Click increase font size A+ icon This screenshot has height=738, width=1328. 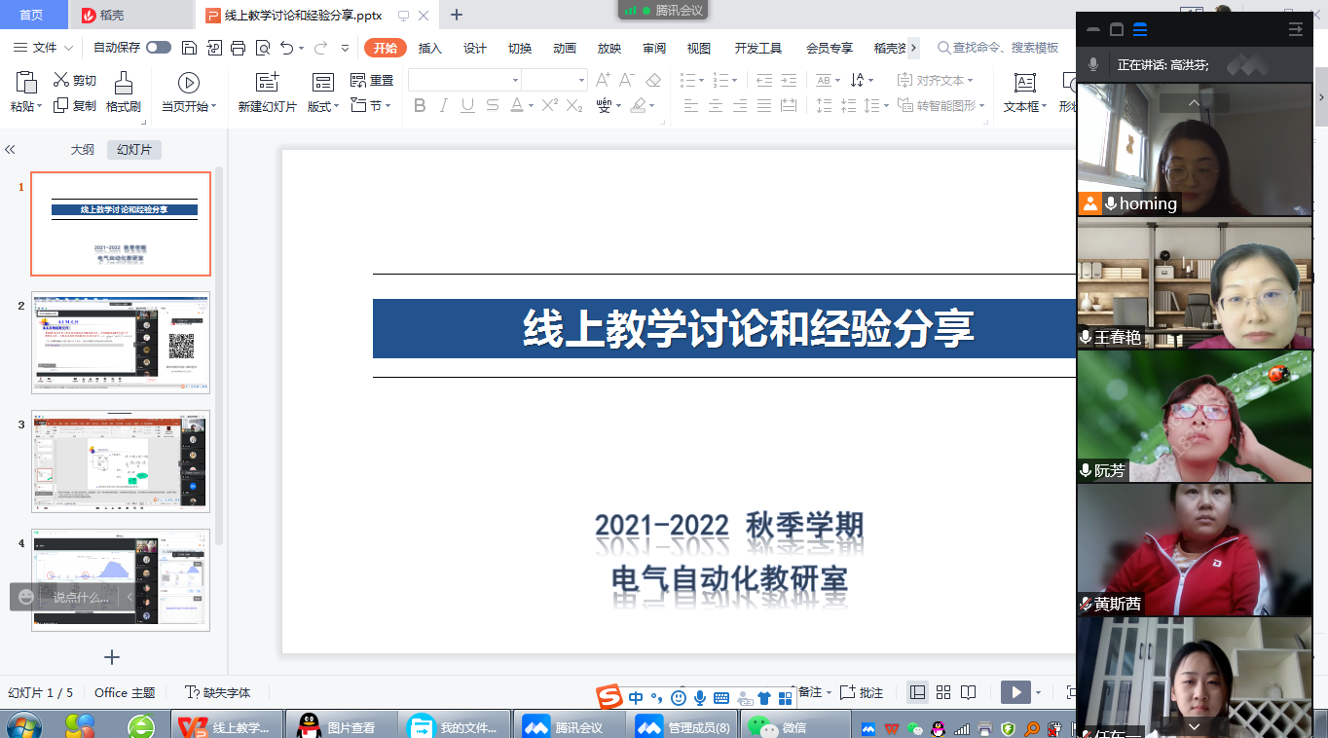603,80
